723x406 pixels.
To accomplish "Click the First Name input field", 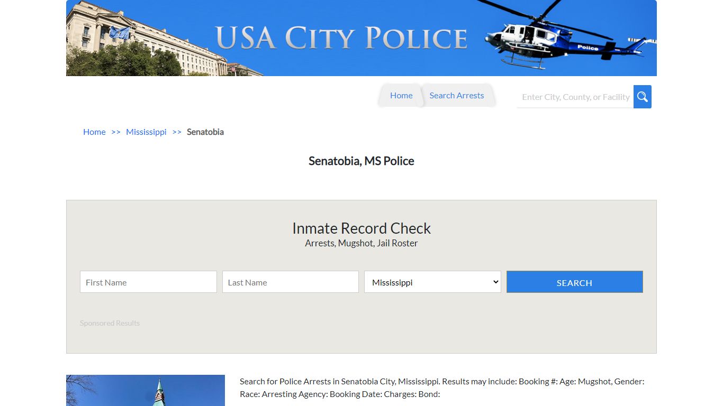I will click(x=148, y=282).
